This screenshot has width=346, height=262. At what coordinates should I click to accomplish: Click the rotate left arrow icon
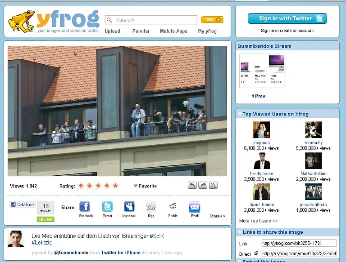pos(192,186)
